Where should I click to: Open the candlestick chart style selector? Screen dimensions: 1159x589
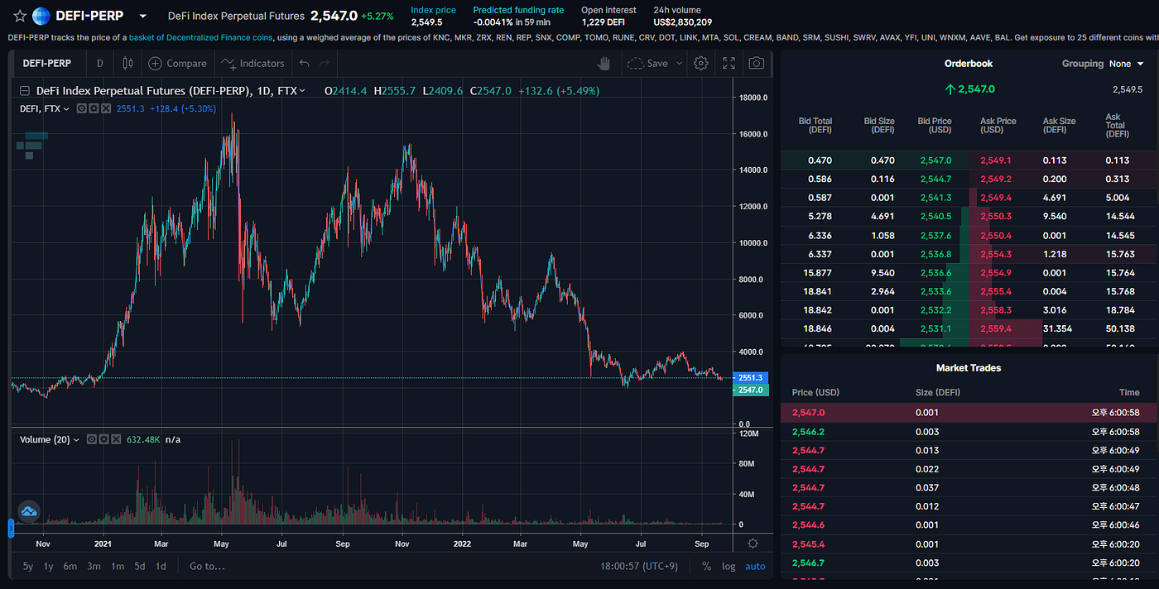(x=127, y=63)
